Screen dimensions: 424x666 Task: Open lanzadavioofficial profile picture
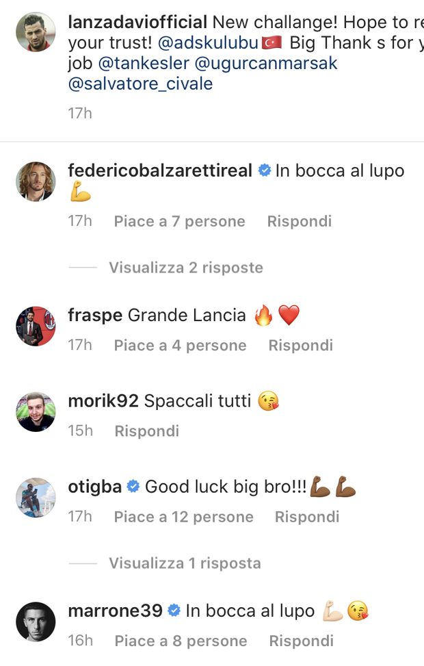(36, 32)
